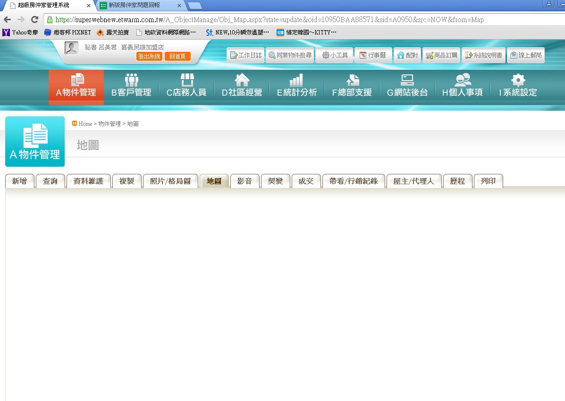Switch to 帶看/行銷紀錄 tab

coord(354,181)
